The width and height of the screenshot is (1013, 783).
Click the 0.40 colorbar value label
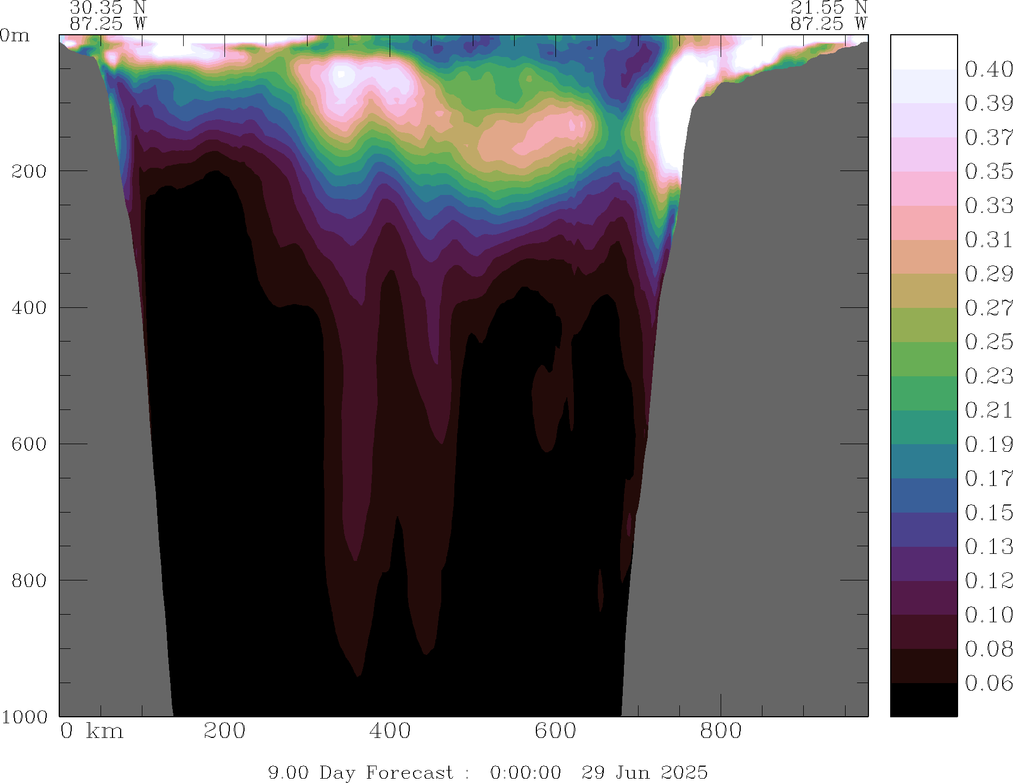(x=989, y=69)
